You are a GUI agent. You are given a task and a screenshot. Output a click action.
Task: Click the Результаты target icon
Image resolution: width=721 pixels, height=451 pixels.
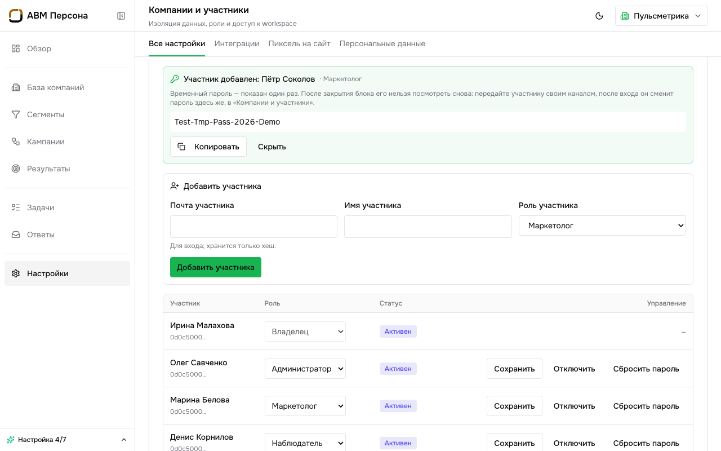pos(16,169)
